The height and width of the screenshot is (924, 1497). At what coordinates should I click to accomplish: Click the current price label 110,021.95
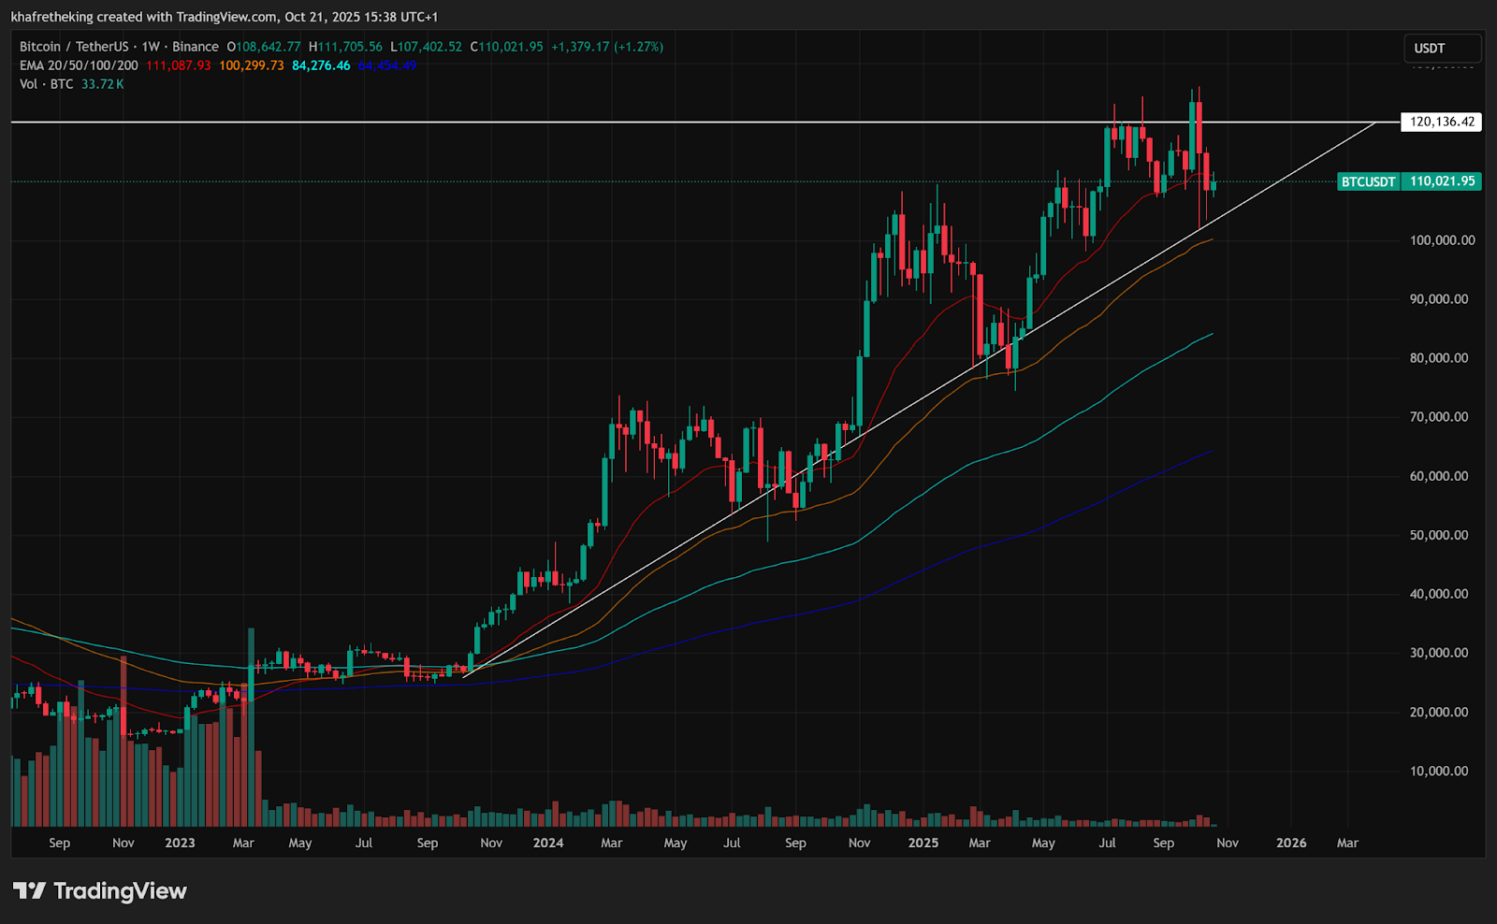pos(1442,181)
